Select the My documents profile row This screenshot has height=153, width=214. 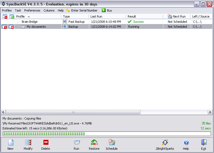point(107,27)
